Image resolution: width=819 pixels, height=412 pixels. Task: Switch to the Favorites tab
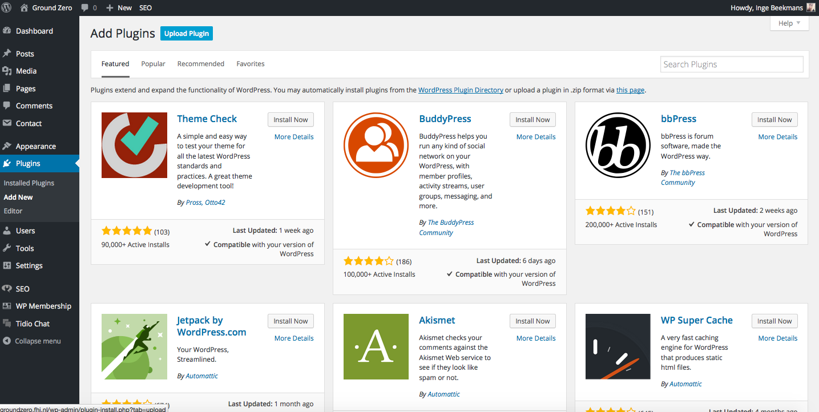[x=251, y=64]
